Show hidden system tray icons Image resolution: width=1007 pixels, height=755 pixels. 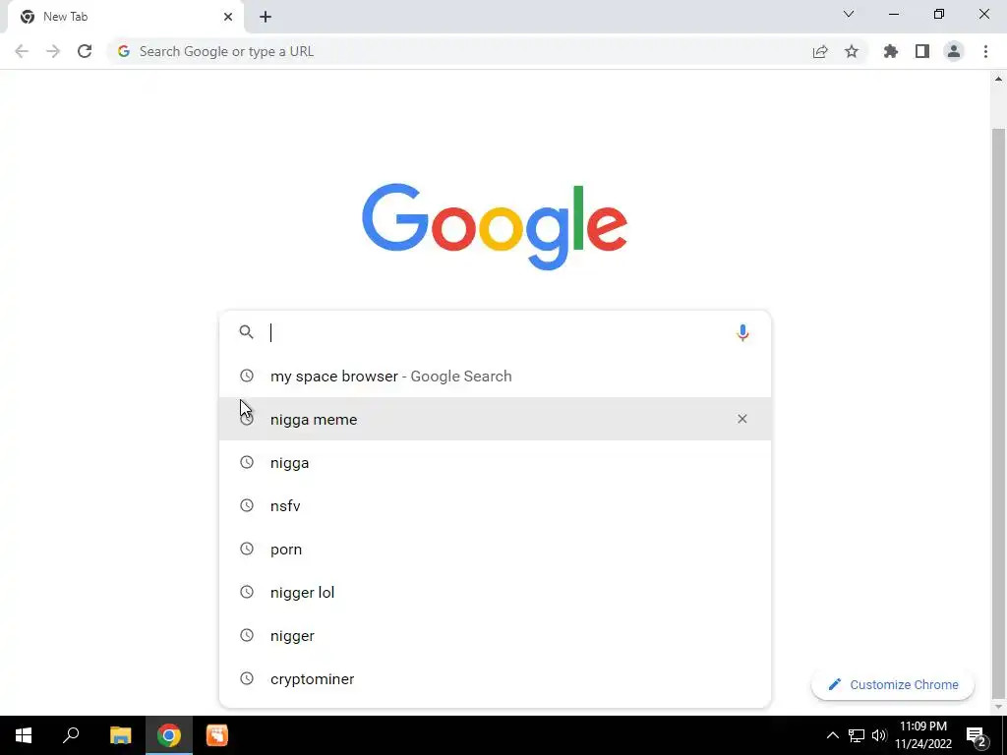coord(832,735)
